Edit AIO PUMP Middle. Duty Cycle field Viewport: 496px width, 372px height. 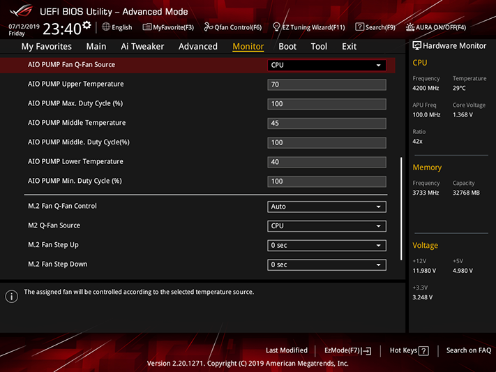[326, 142]
